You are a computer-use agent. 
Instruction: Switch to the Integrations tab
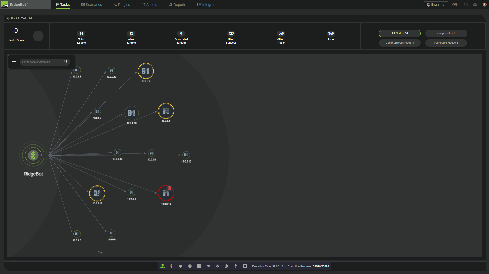coord(209,5)
